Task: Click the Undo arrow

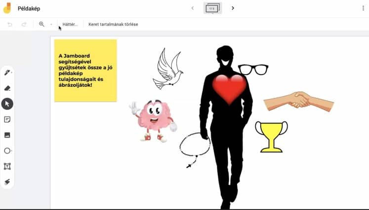Action: (10, 24)
